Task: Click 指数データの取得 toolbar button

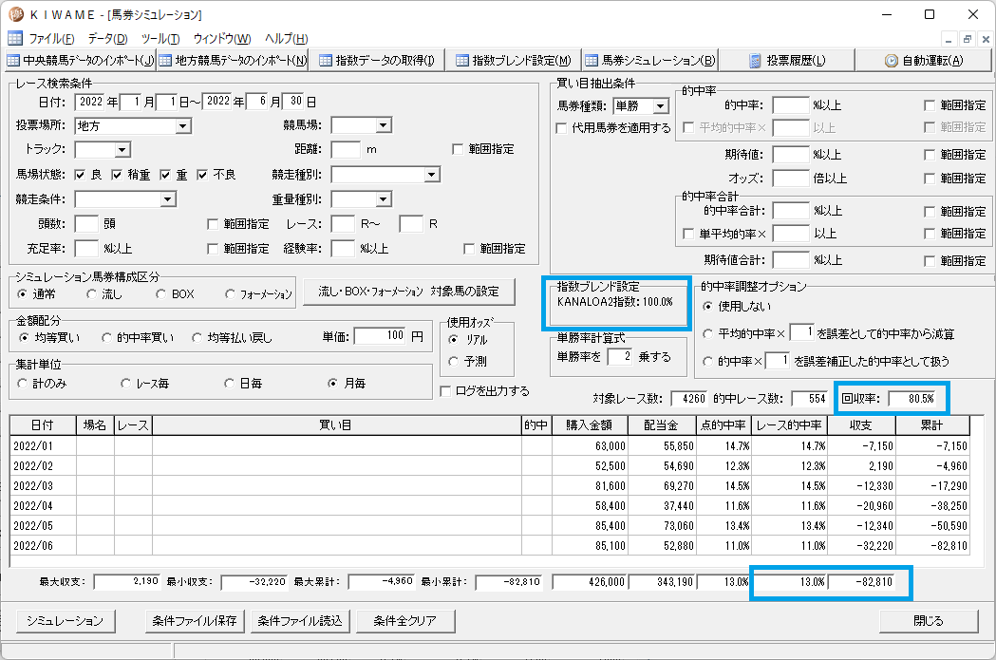Action: [377, 61]
